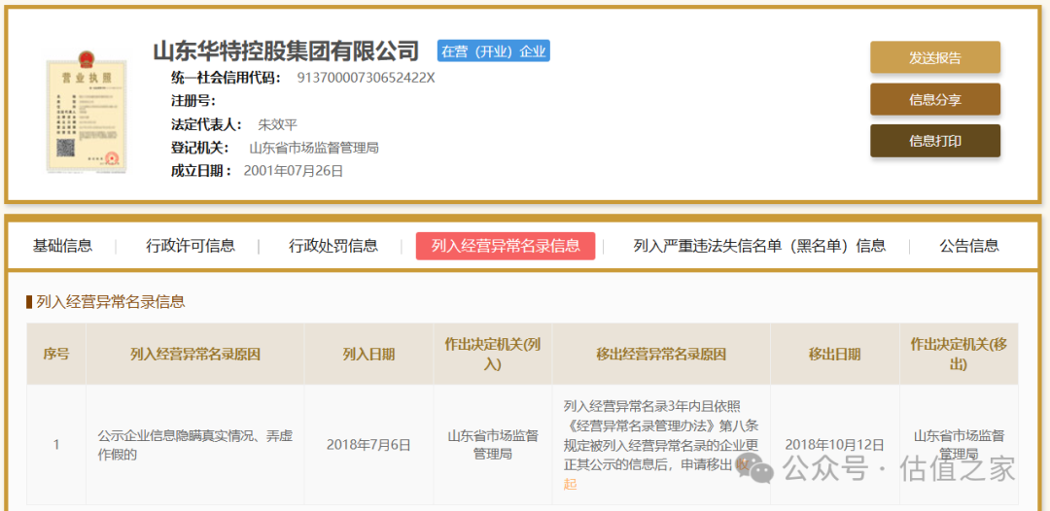Click the 列入日期 column header

pyautogui.click(x=369, y=355)
